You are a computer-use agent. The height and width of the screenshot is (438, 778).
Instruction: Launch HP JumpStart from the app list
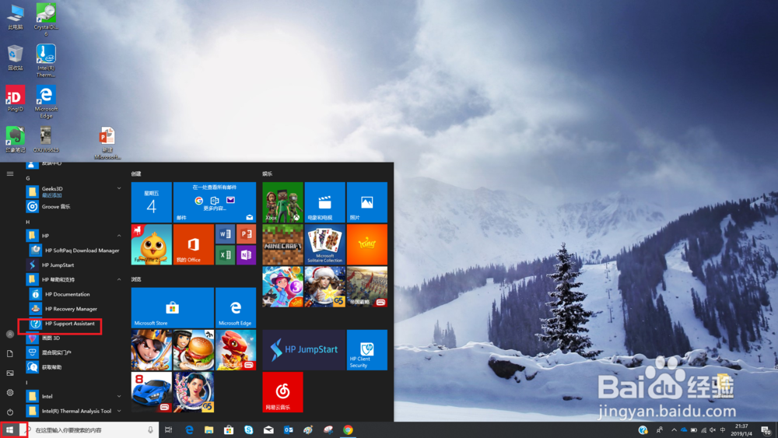[58, 265]
